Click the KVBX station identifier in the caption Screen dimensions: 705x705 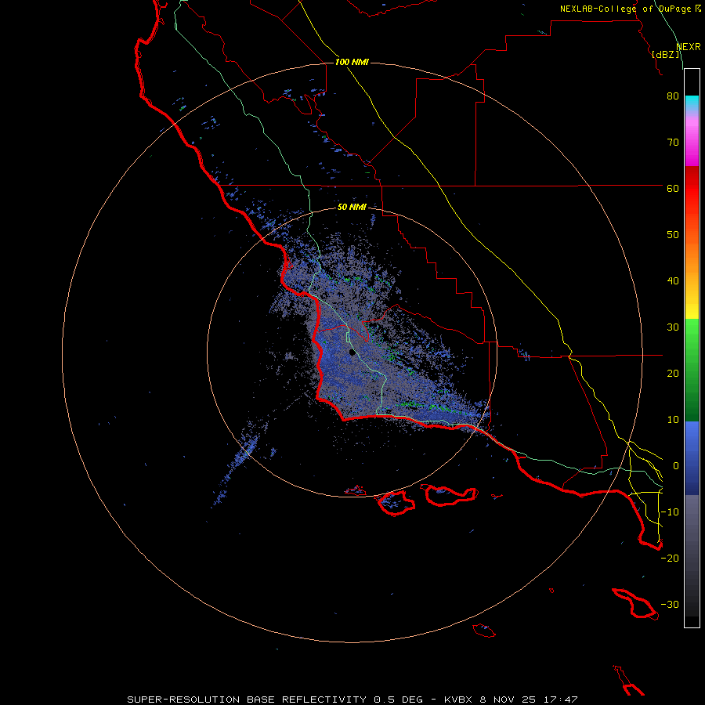pyautogui.click(x=458, y=700)
